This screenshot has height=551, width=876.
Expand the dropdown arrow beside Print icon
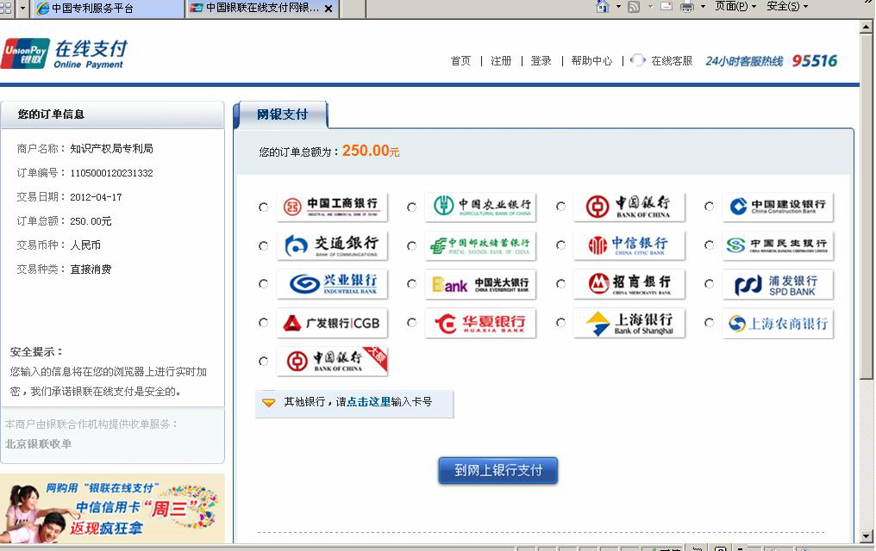click(x=704, y=6)
